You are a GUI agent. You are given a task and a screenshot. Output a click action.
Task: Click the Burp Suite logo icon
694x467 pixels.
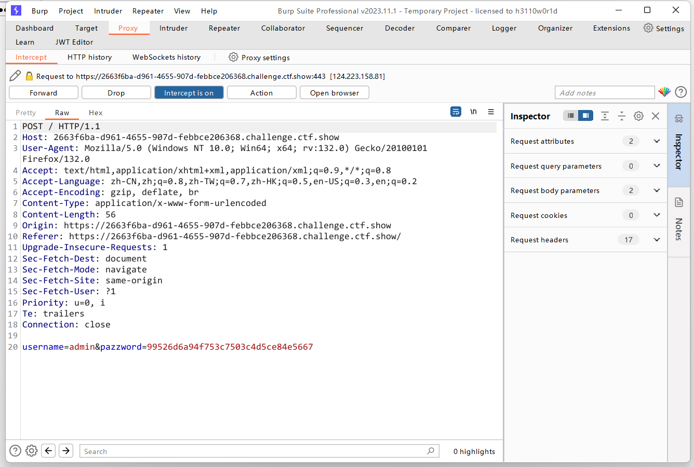(x=16, y=10)
